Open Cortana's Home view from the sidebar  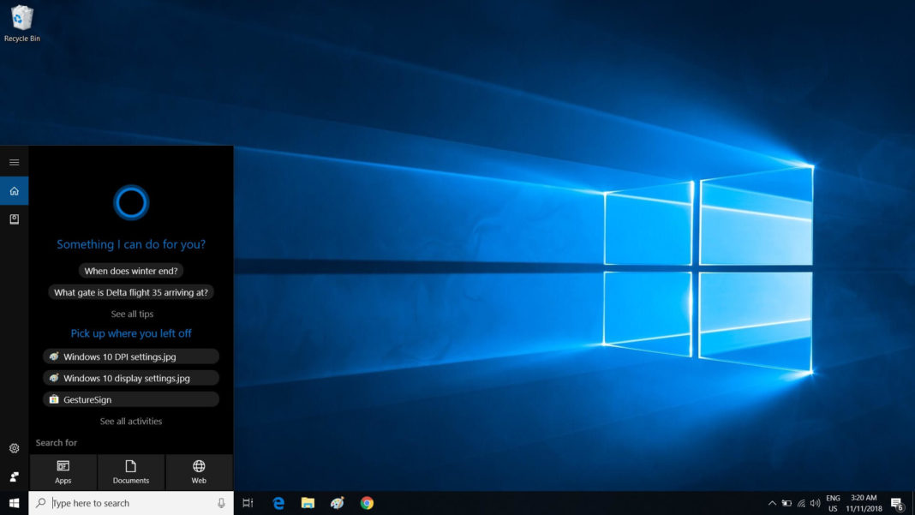(14, 190)
